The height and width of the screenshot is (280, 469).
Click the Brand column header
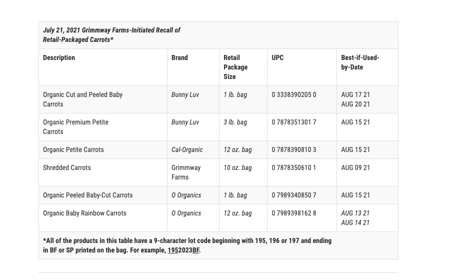pyautogui.click(x=179, y=57)
